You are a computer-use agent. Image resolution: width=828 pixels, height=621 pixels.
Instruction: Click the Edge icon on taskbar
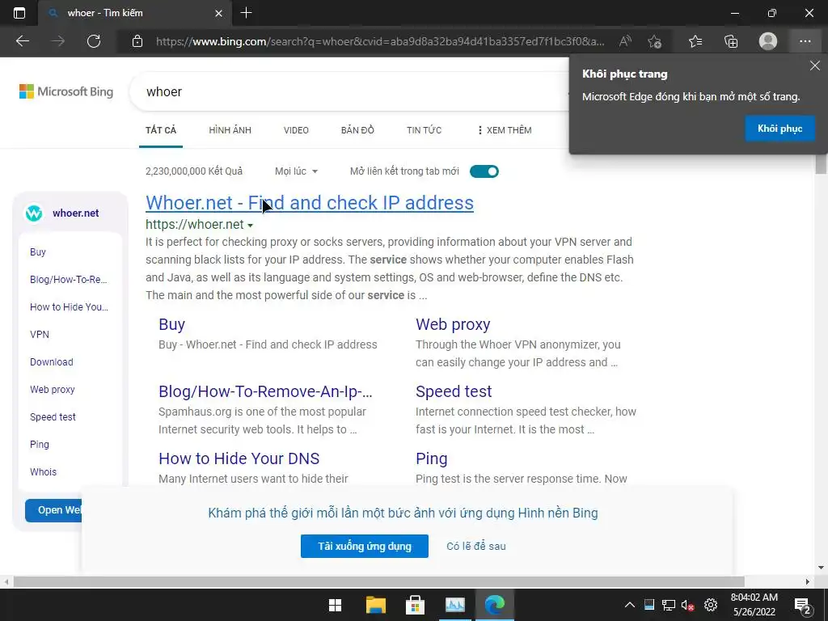(x=495, y=605)
